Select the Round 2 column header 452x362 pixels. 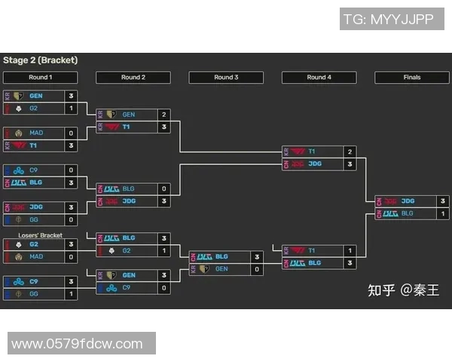coord(133,78)
